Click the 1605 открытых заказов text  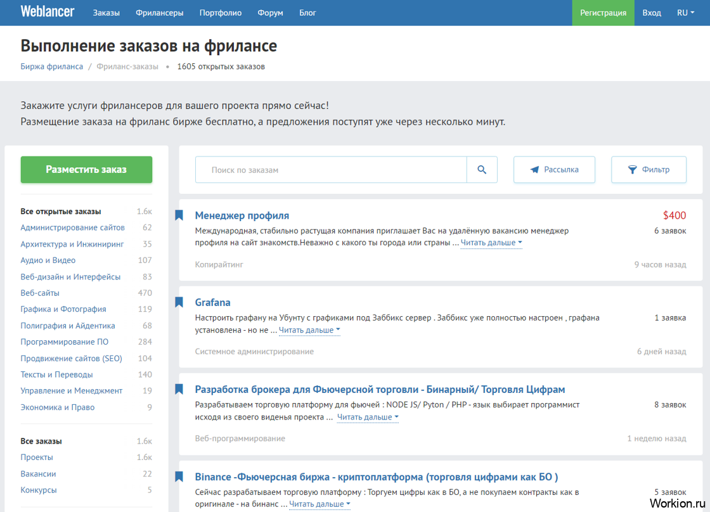point(221,67)
